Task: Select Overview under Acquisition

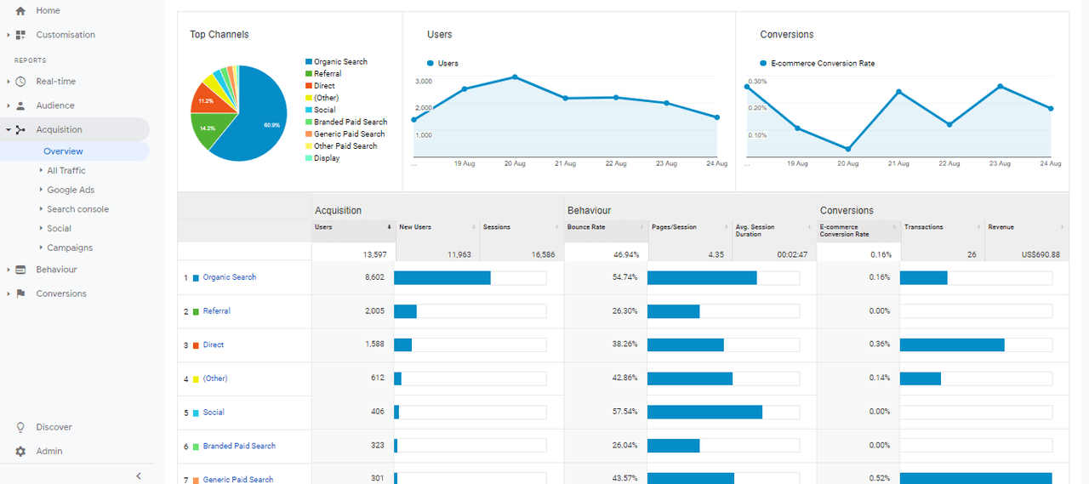Action: coord(63,151)
